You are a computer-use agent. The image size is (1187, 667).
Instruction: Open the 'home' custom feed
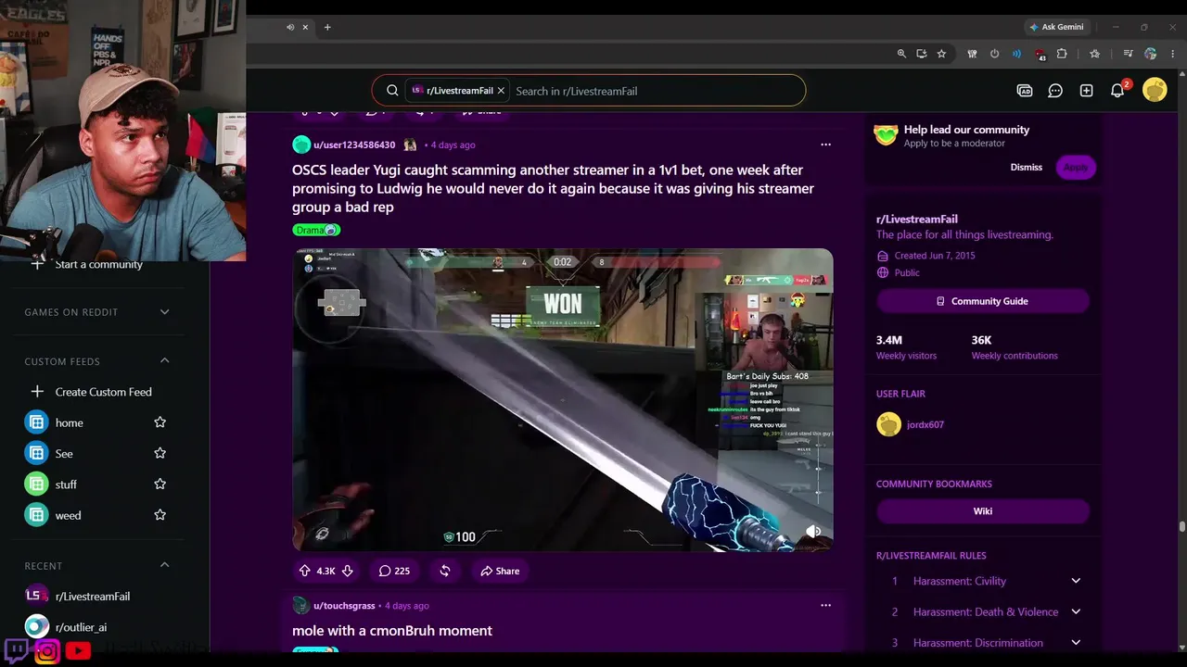[x=69, y=422]
